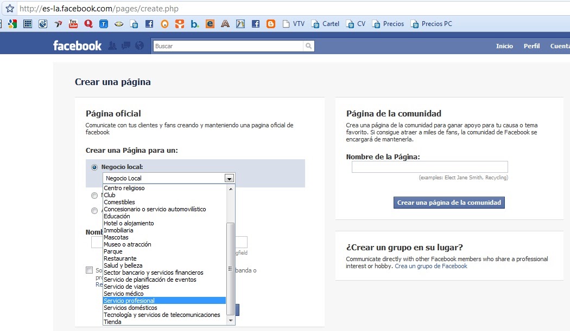This screenshot has height=331, width=570.
Task: Choose Club from the list
Action: pos(164,195)
